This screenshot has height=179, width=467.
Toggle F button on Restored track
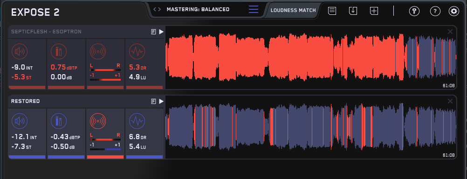[x=154, y=102]
